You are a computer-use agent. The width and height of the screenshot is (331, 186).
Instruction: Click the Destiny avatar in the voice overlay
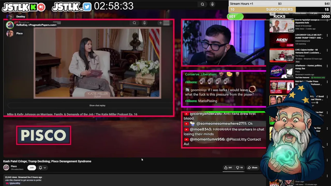10,17
